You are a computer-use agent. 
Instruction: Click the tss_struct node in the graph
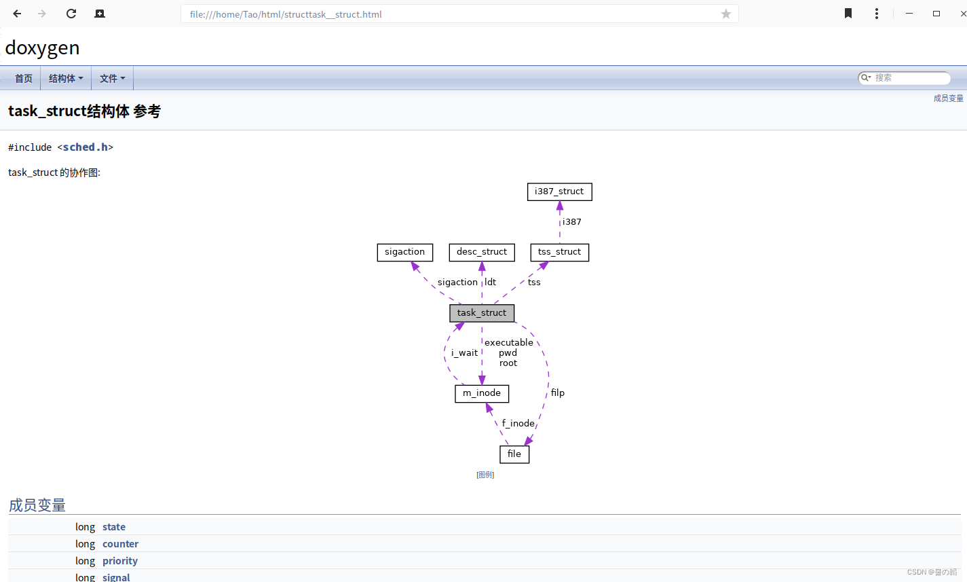[560, 252]
